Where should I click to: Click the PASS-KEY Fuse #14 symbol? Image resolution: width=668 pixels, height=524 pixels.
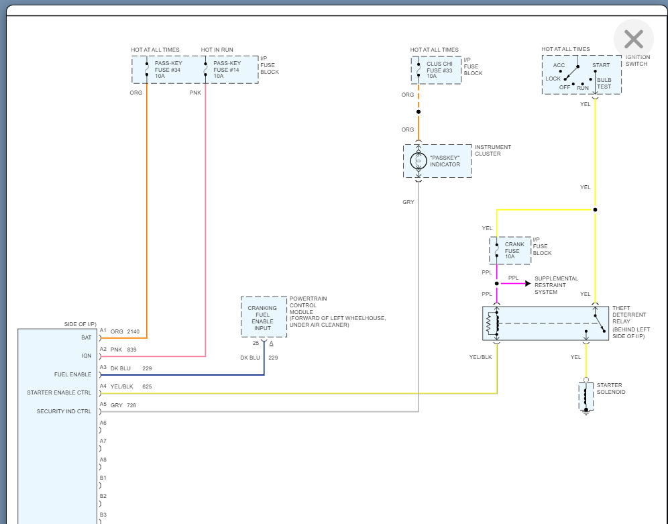point(205,70)
